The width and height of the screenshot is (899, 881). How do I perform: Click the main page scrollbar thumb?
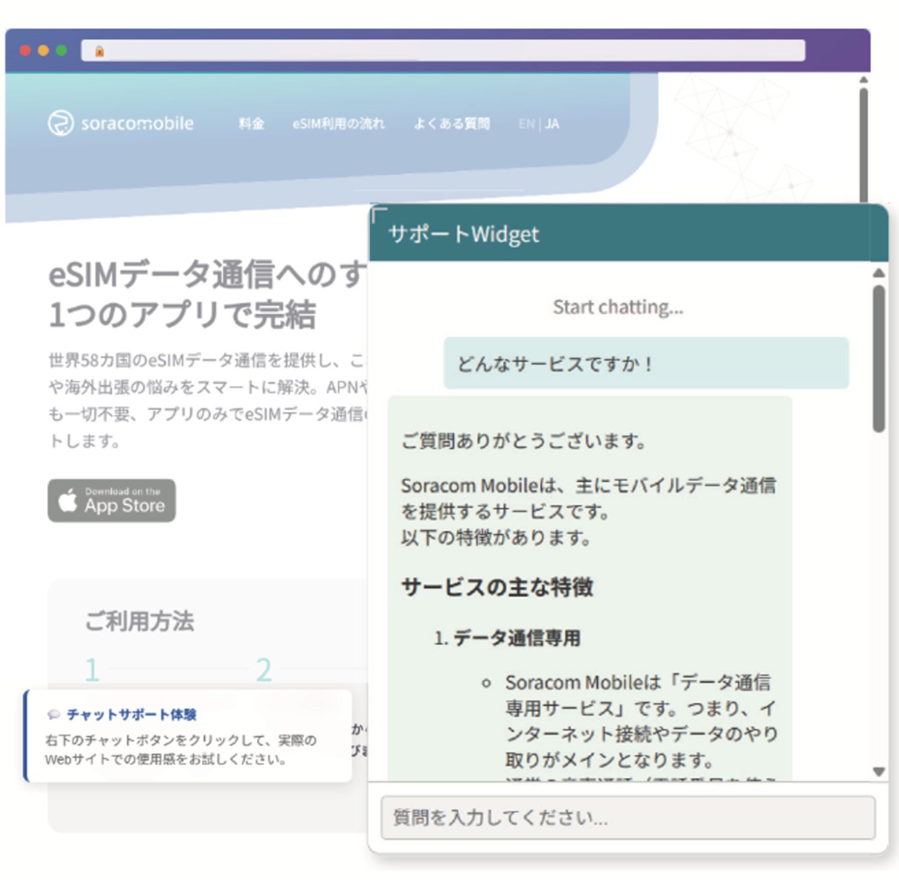point(863,145)
